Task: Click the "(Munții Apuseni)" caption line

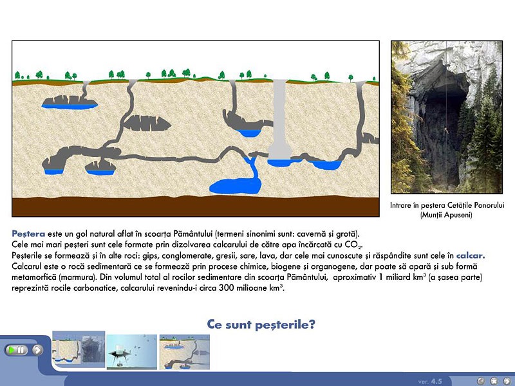Action: [x=446, y=215]
